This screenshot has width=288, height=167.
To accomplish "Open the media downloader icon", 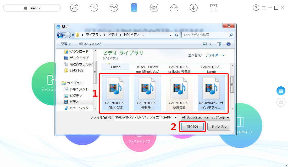I will click(x=193, y=8).
